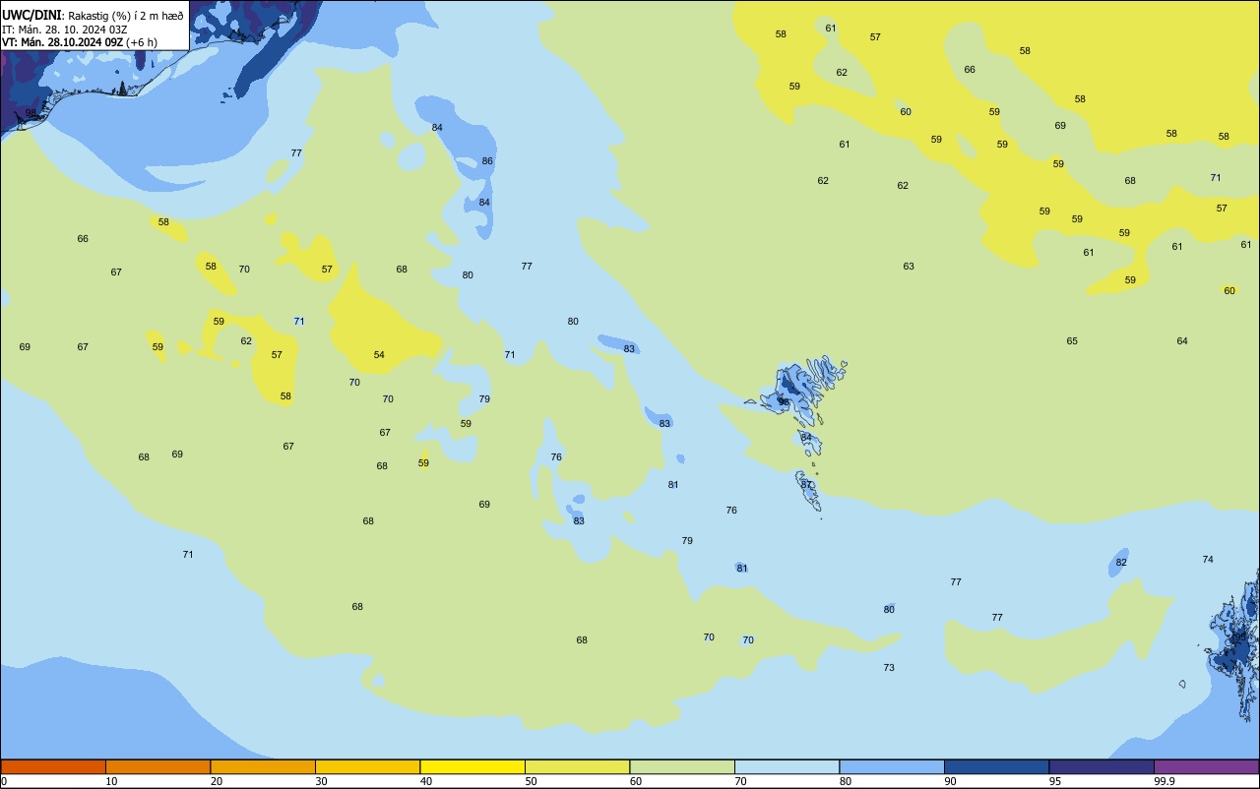
Task: Click the 30–40 amber legend segment
Action: click(x=367, y=766)
